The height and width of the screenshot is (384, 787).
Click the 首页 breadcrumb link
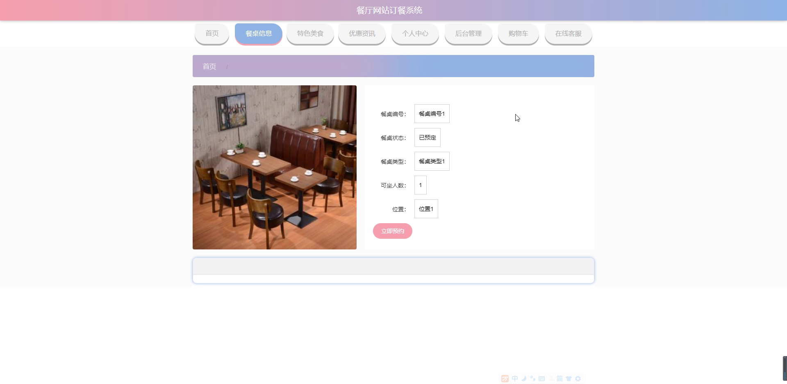209,66
